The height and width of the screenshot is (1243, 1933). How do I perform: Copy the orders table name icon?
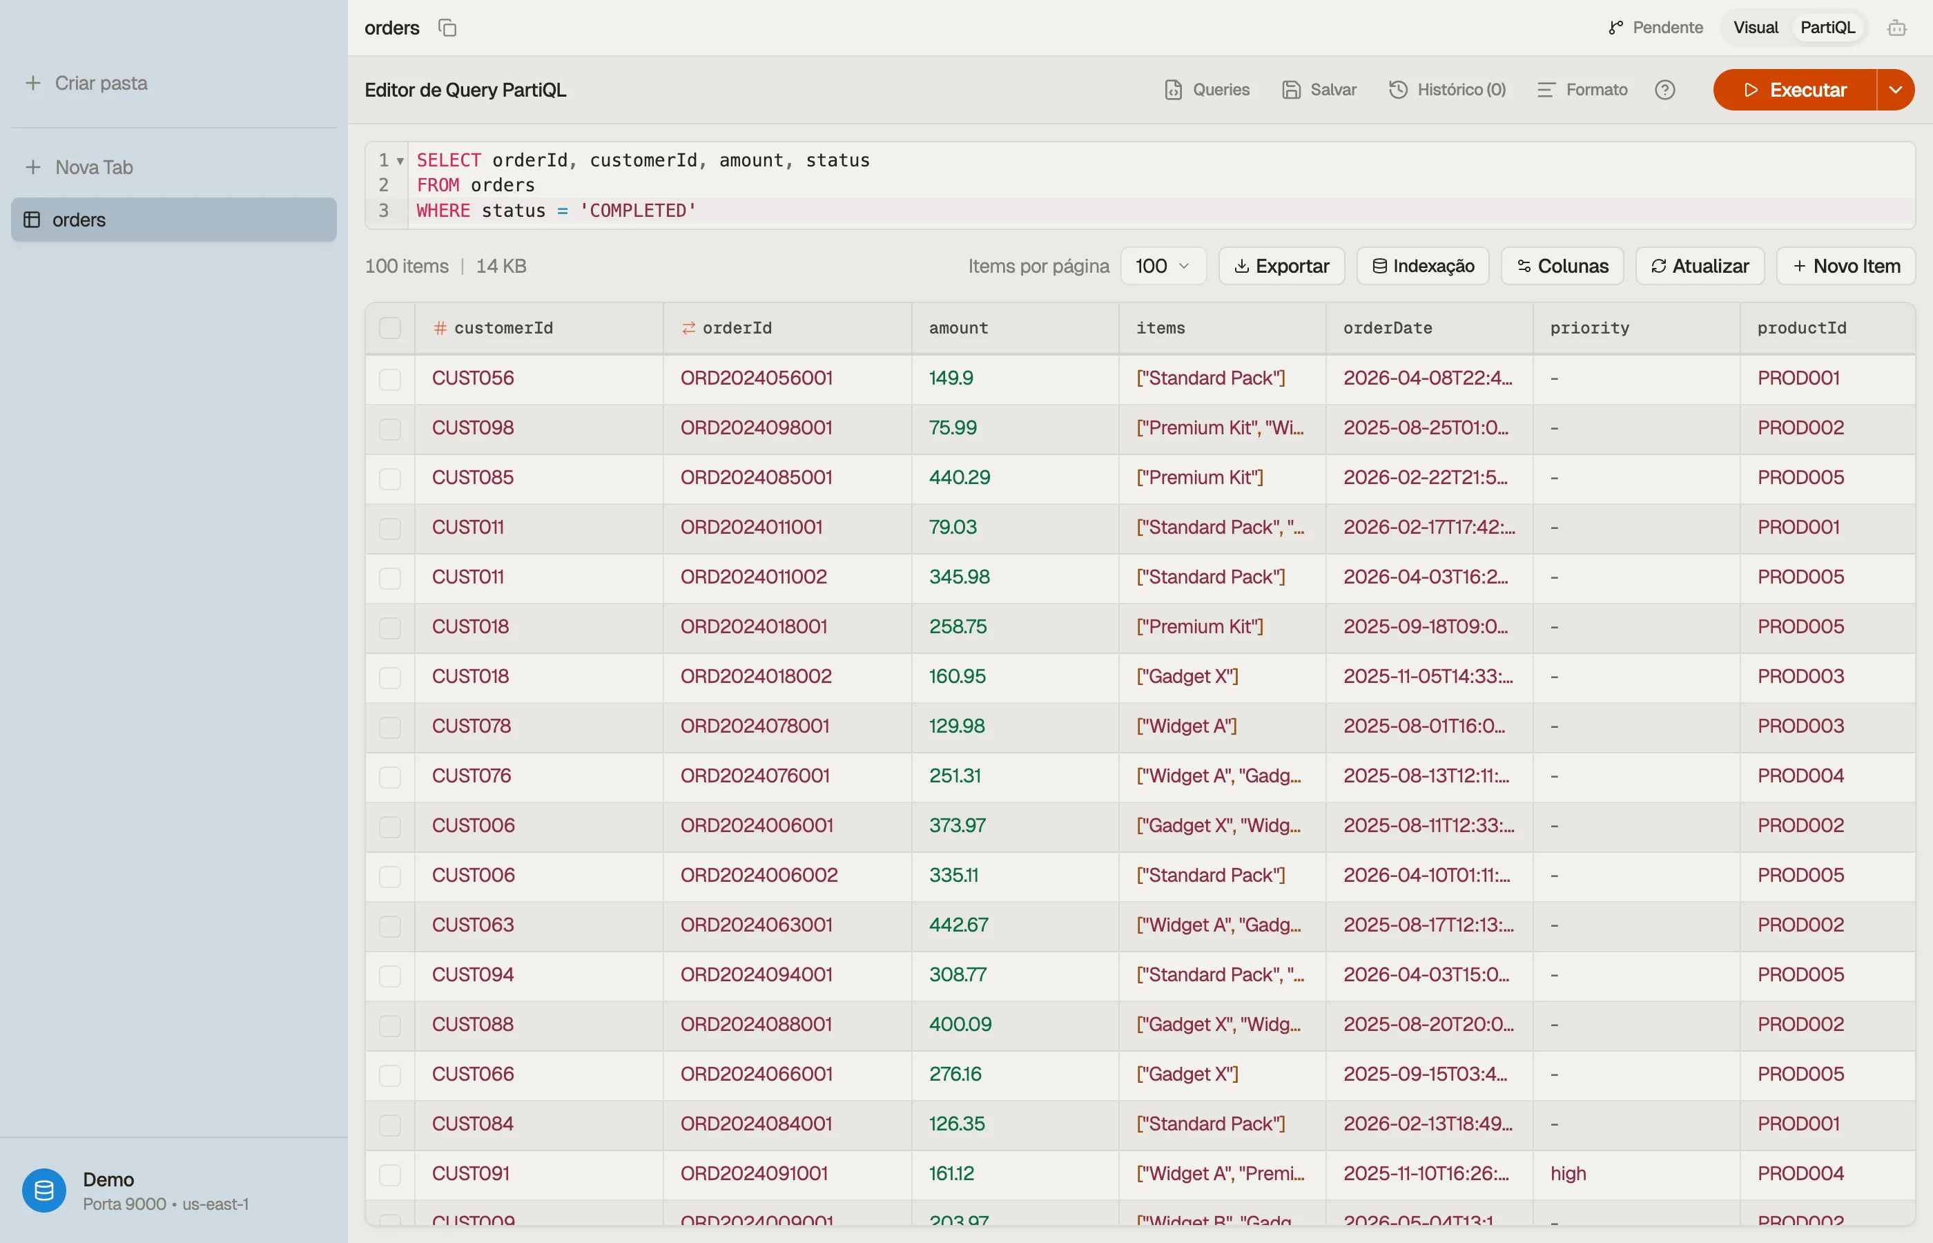(x=447, y=28)
